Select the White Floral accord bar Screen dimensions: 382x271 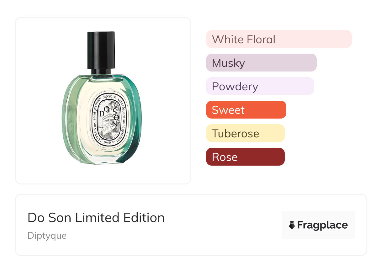click(x=279, y=39)
